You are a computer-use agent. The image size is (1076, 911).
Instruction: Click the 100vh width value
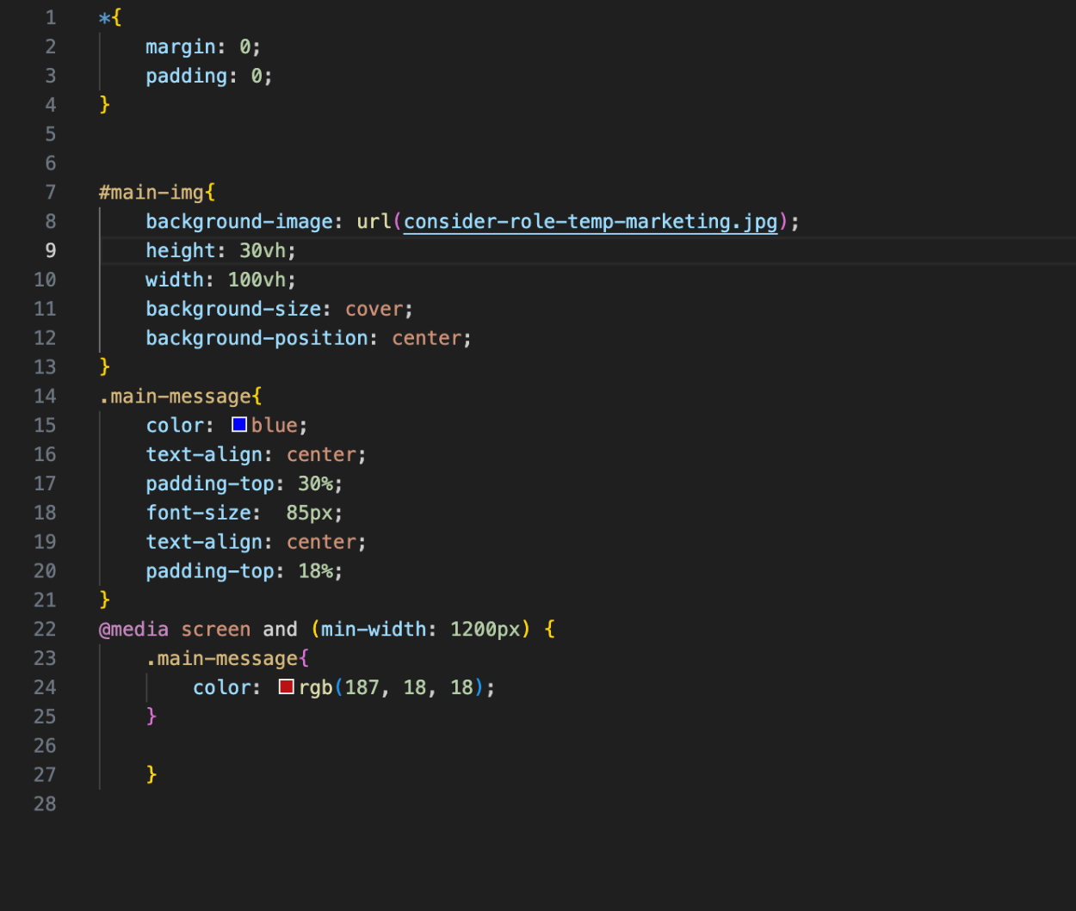point(257,280)
